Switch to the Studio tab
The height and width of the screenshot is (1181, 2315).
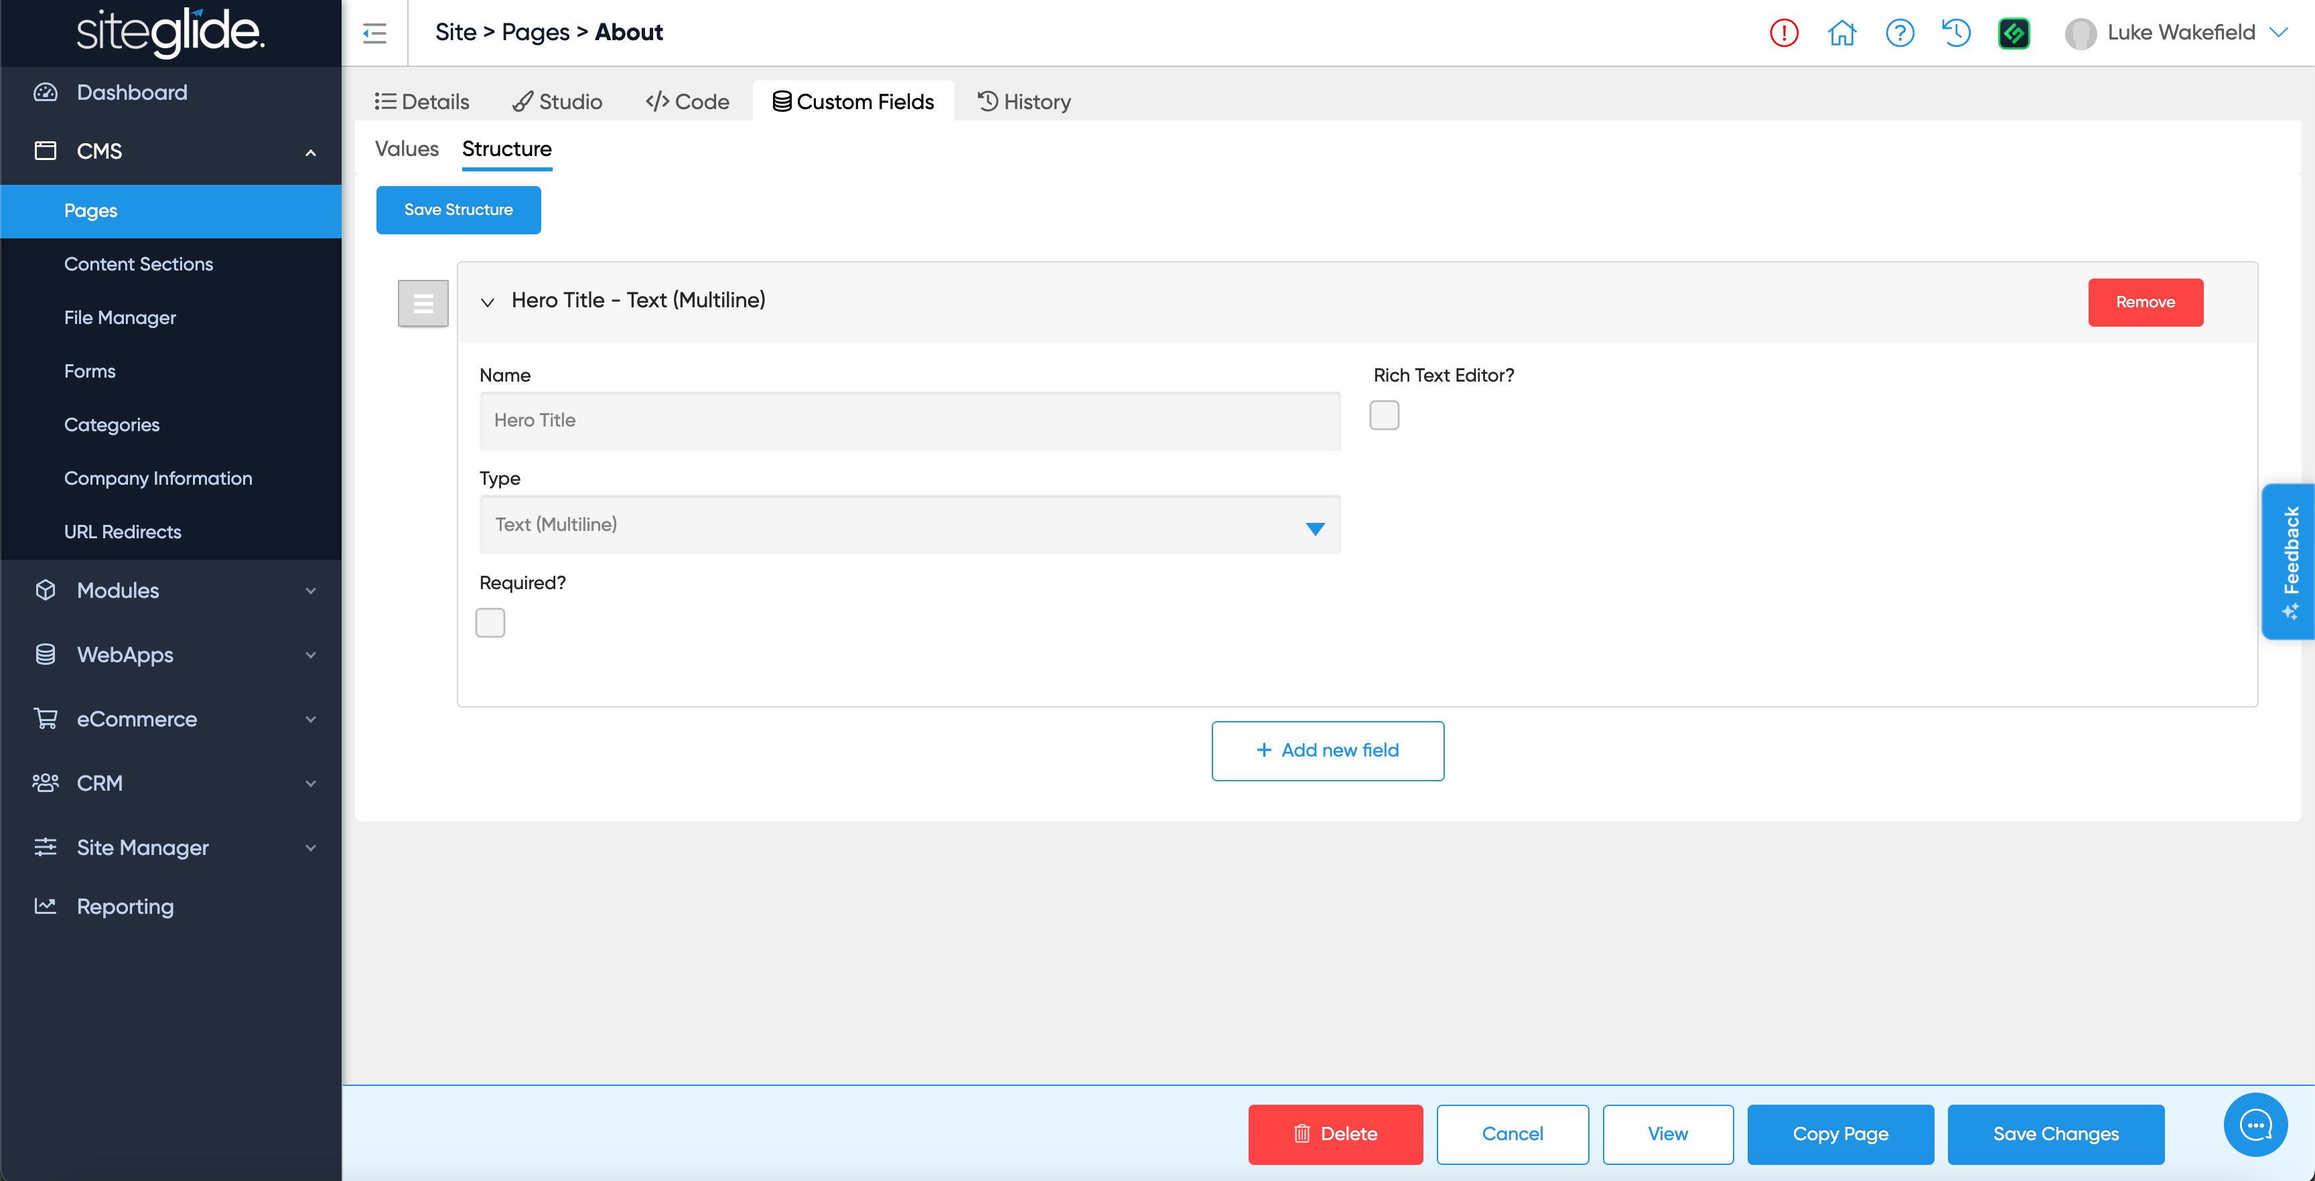click(557, 102)
